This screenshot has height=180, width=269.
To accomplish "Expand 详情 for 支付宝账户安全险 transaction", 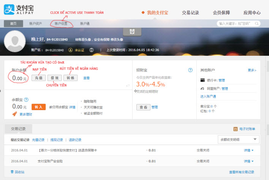I will [248, 161].
